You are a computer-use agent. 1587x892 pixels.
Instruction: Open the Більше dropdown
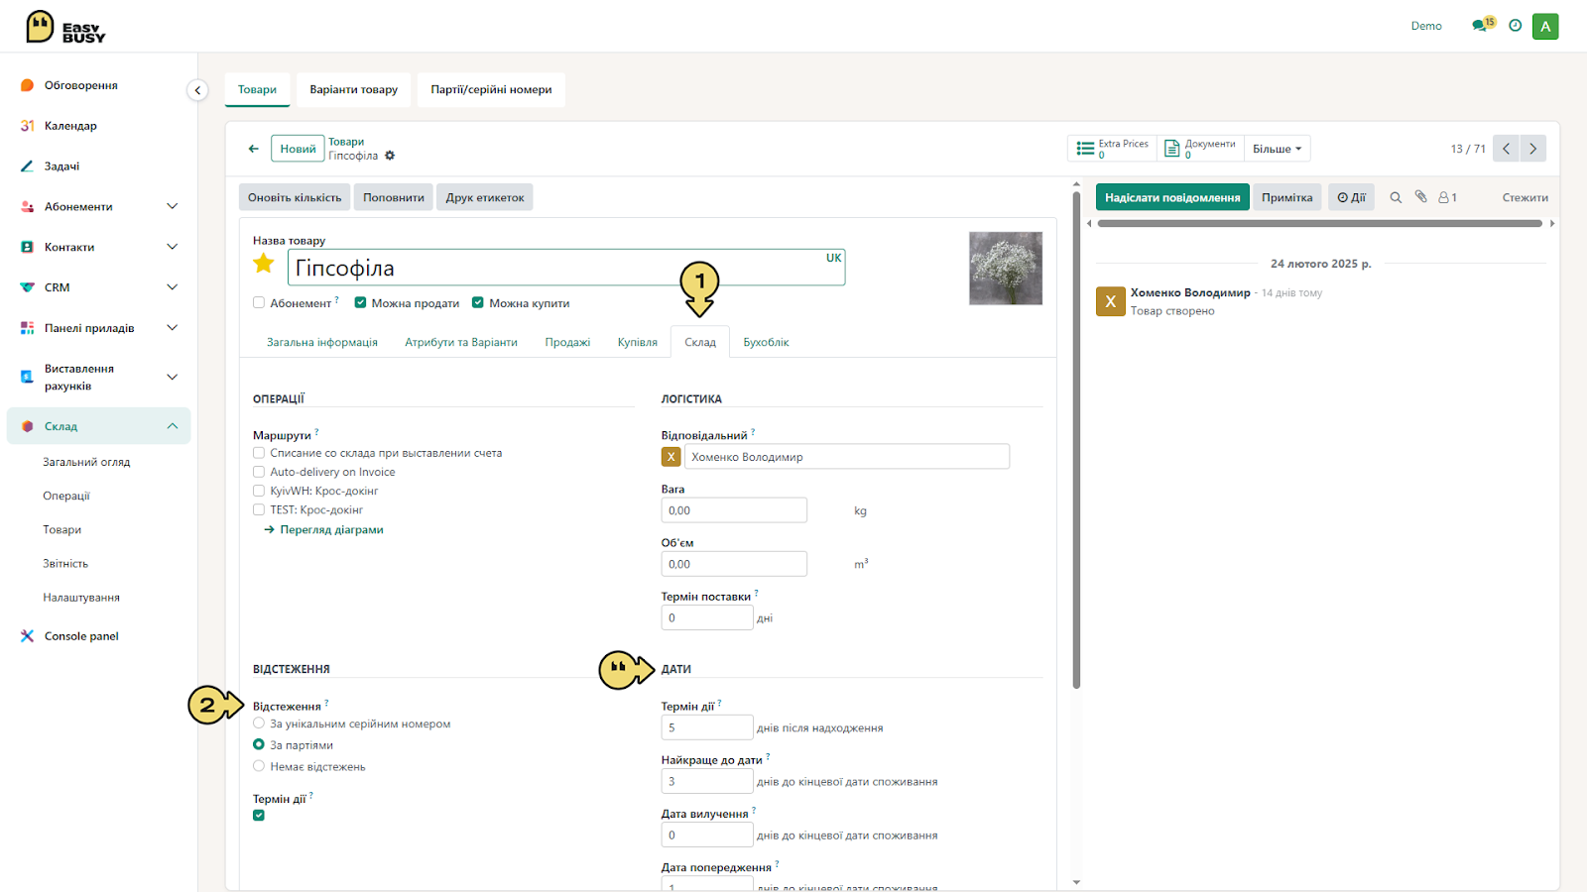tap(1277, 149)
